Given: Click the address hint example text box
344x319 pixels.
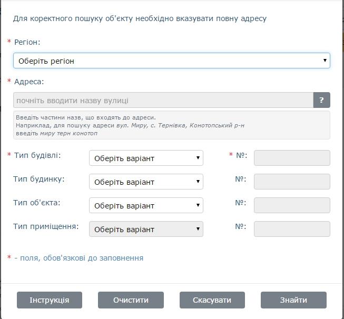Looking at the screenshot, I should 171,125.
